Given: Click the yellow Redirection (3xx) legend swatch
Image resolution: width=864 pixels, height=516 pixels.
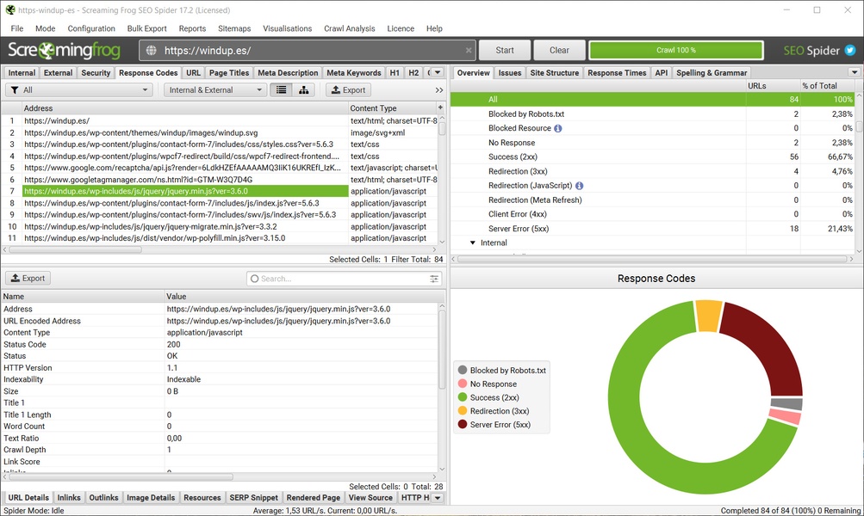Looking at the screenshot, I should coord(463,411).
